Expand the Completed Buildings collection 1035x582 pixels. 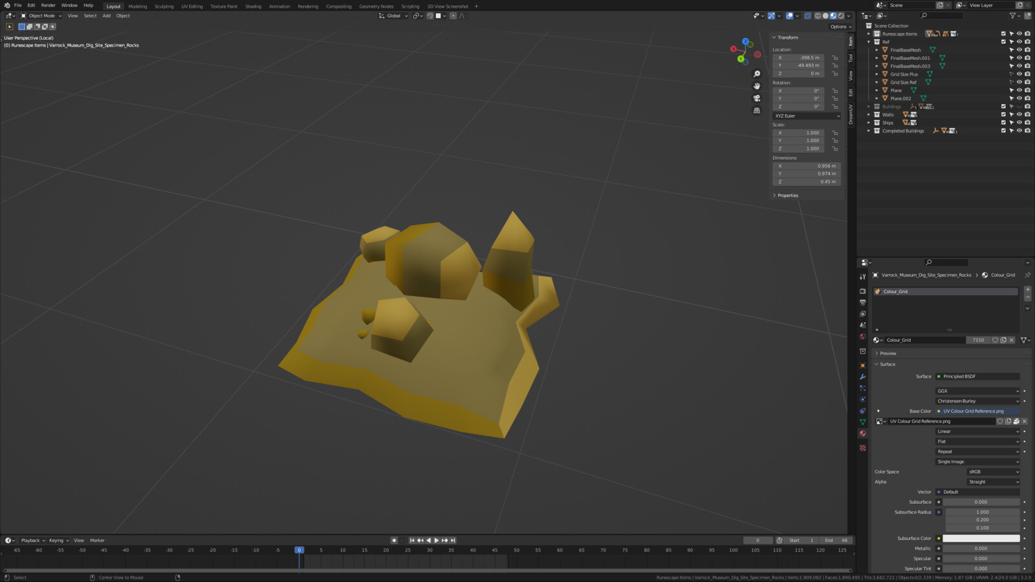tap(869, 130)
